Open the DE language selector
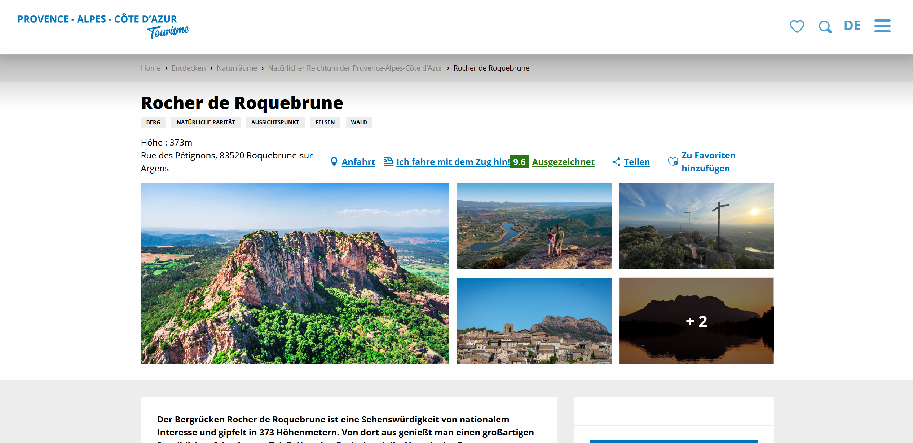The width and height of the screenshot is (913, 443). 852,26
